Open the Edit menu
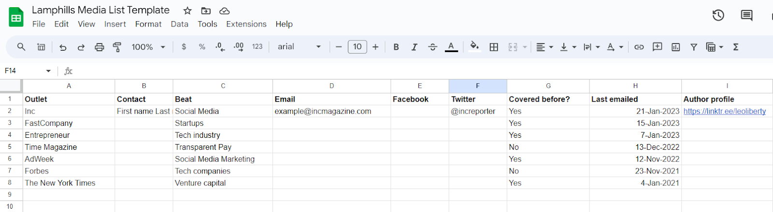773x212 pixels. [61, 24]
